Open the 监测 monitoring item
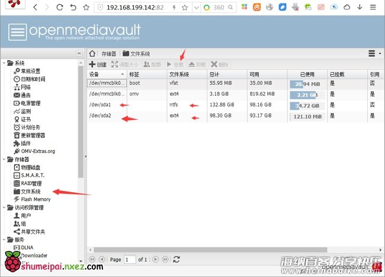 click(22, 112)
